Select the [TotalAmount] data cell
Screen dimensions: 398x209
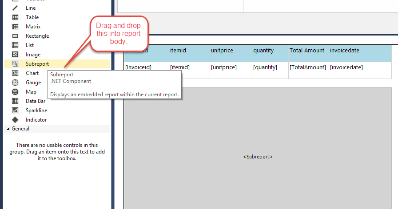(309, 70)
